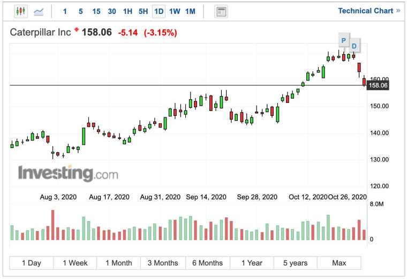Show the 1 Week range
The height and width of the screenshot is (280, 407).
pyautogui.click(x=75, y=263)
